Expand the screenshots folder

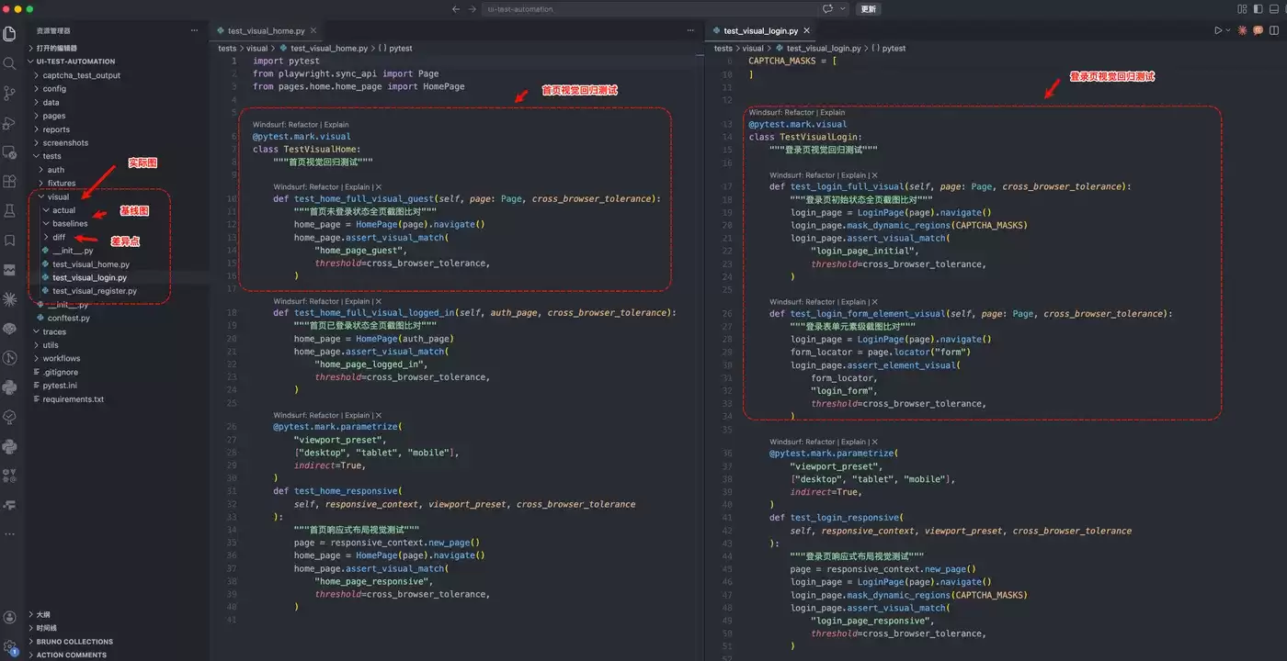[x=65, y=142]
